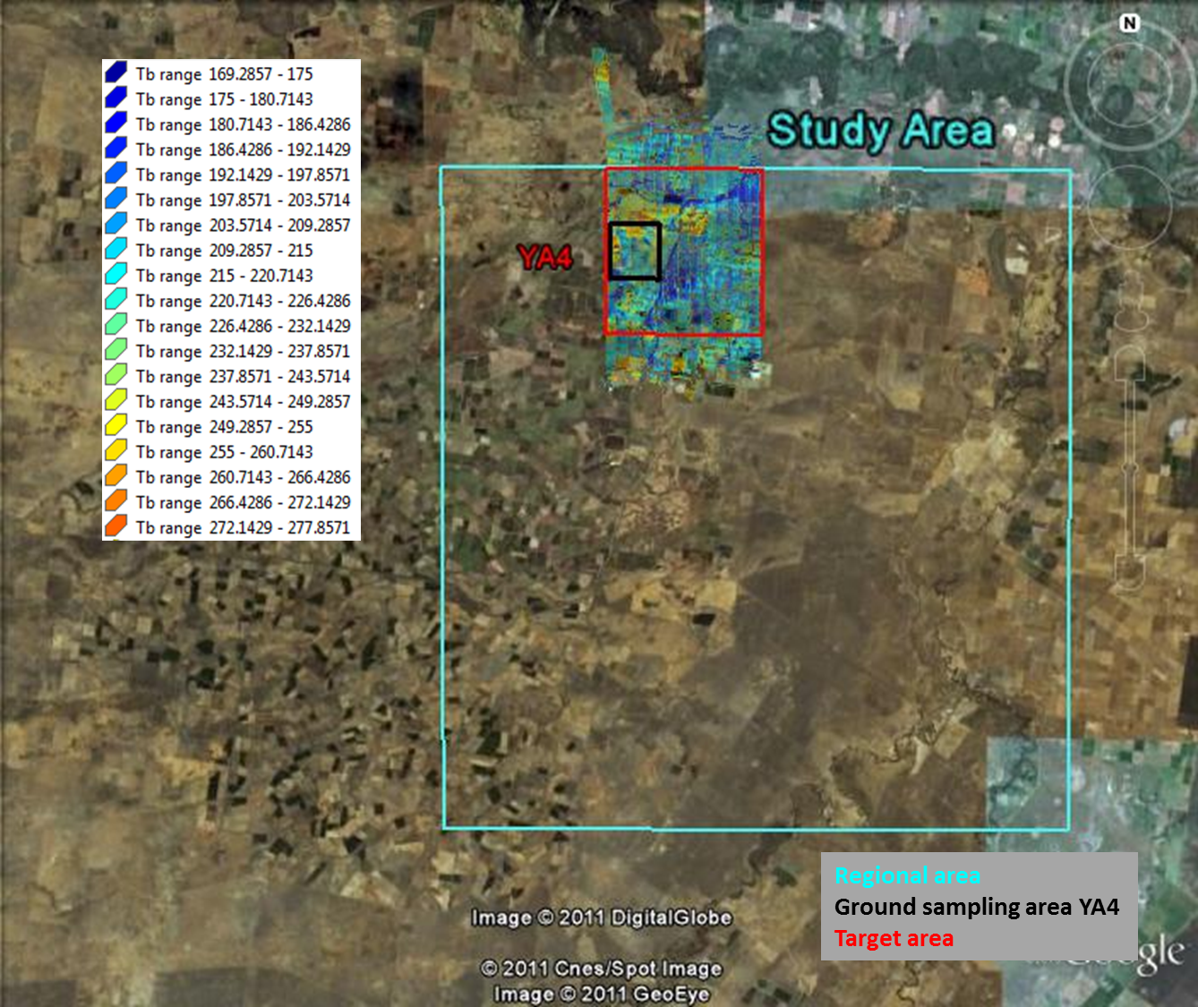Click the N north compass marker
Image resolution: width=1198 pixels, height=1007 pixels.
(x=1130, y=23)
